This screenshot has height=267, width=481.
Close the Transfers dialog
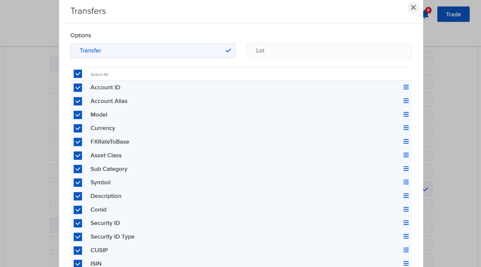(x=413, y=8)
